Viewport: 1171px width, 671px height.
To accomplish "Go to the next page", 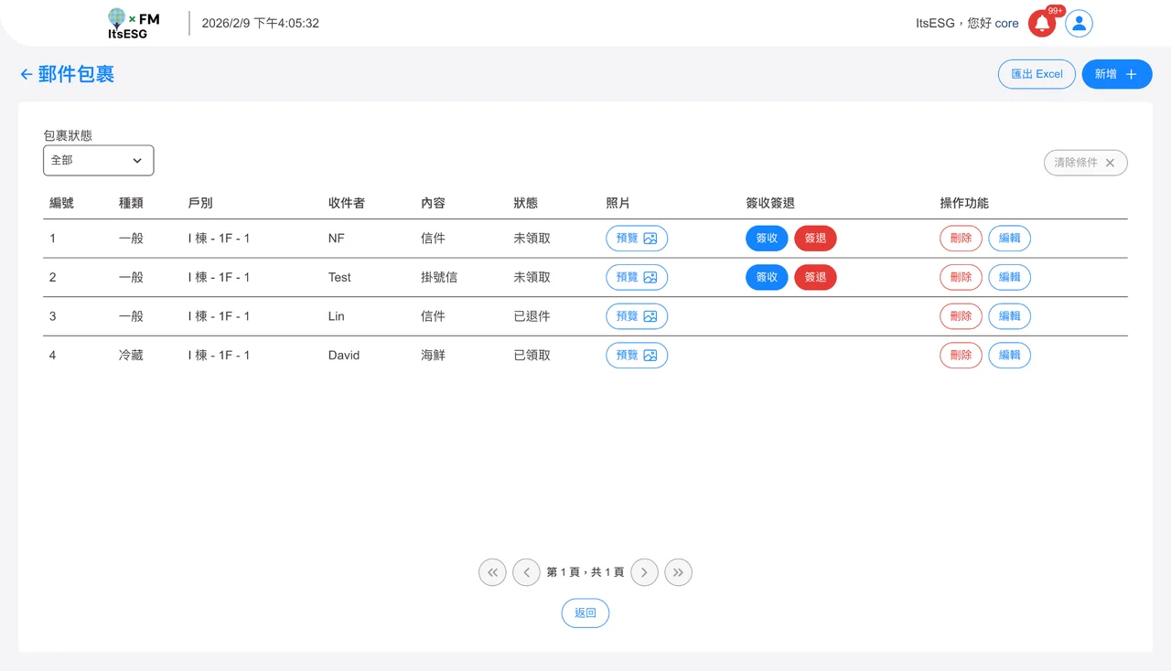I will [x=644, y=572].
